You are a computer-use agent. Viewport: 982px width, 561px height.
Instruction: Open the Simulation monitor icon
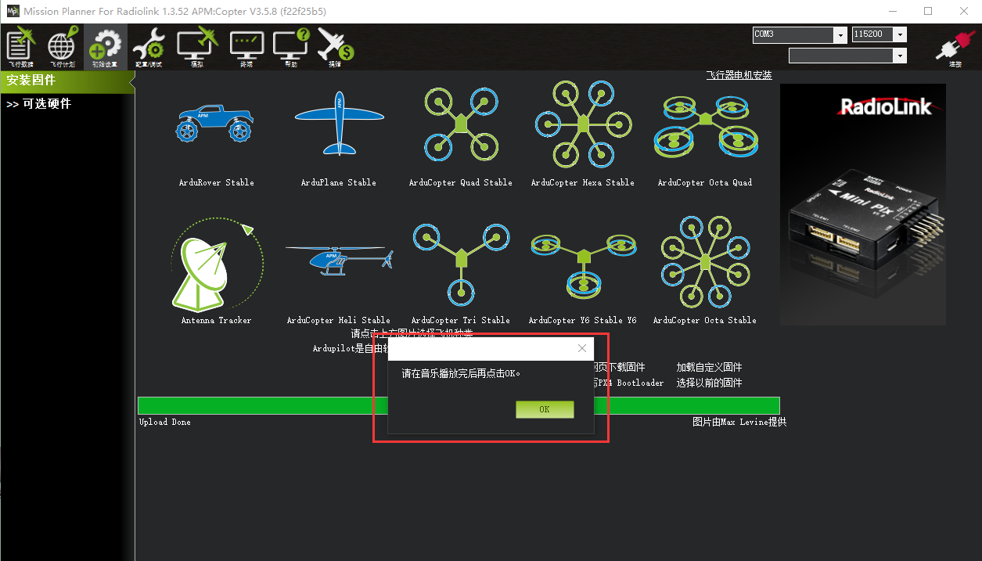tap(196, 47)
